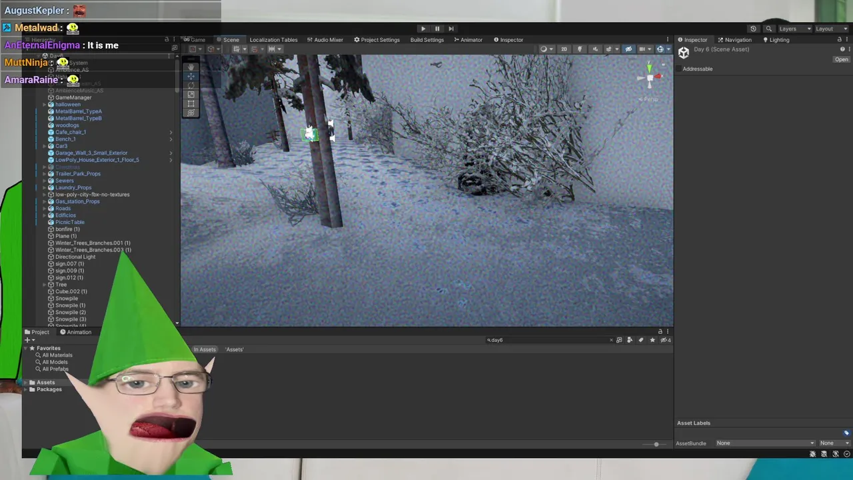Switch to the Lighting tab
853x480 pixels.
pyautogui.click(x=776, y=39)
